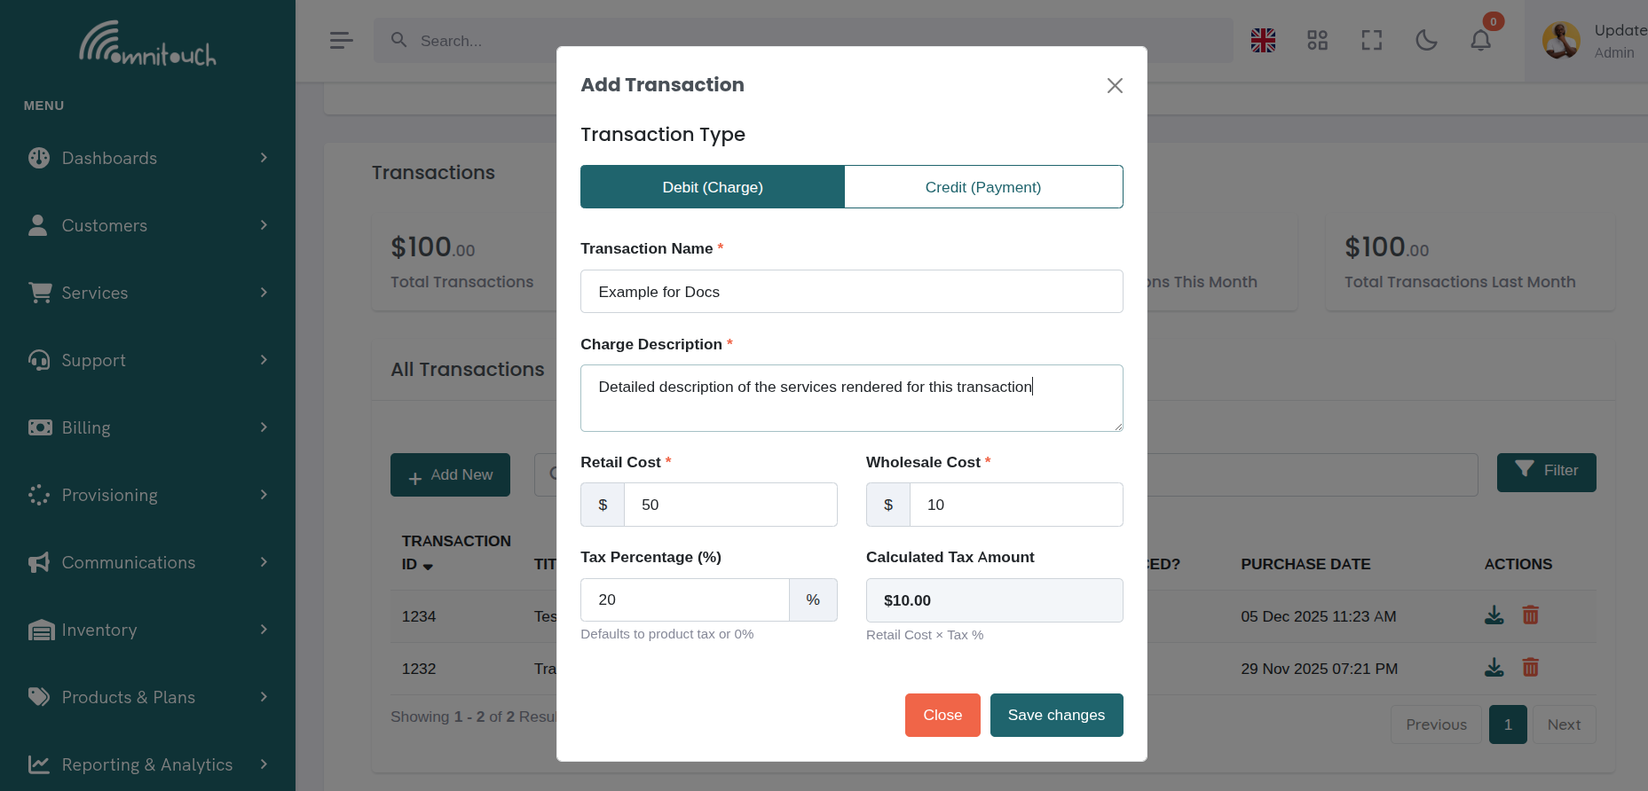
Task: Open Reporting & Analytics menu item
Action: [146, 764]
